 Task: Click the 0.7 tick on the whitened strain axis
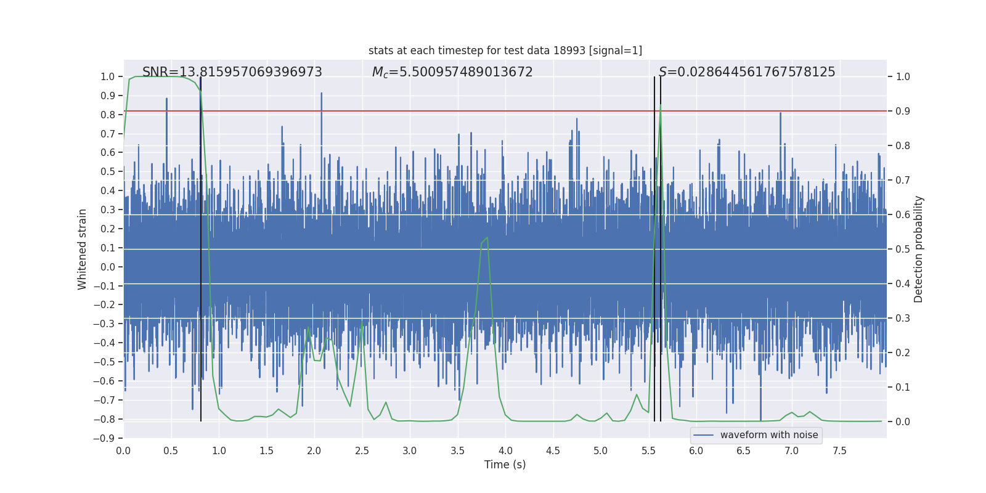pos(108,134)
